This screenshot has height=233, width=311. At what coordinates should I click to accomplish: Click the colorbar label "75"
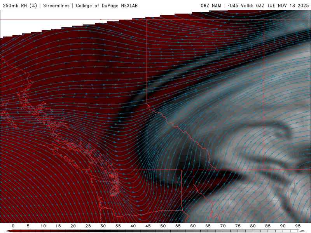[x=238, y=226]
